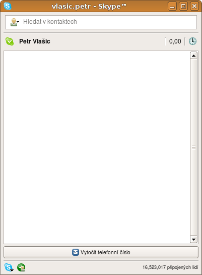Change status via green checkmark icon
Image resolution: width=202 pixels, height=275 pixels.
pos(10,41)
